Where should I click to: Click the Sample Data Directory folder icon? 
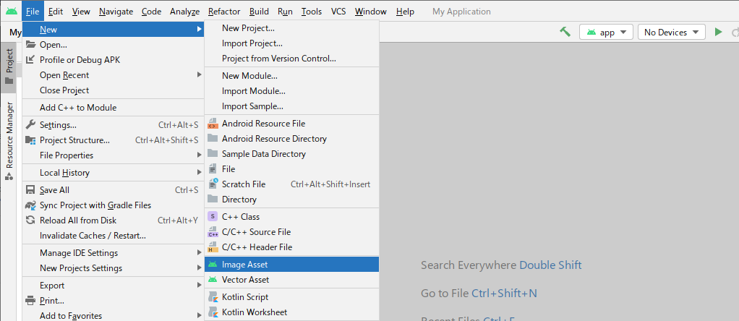pos(213,154)
